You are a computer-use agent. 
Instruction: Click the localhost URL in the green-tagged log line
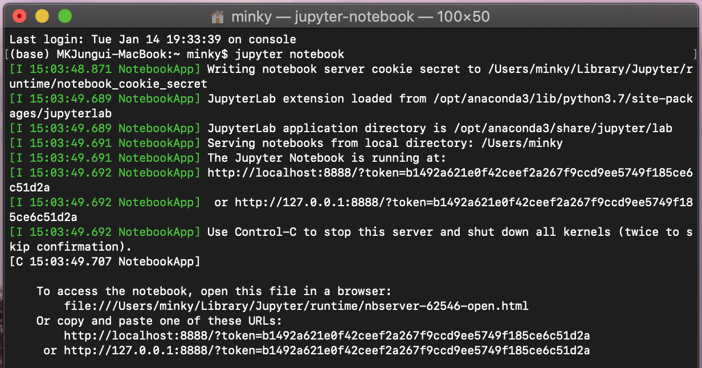pos(450,173)
